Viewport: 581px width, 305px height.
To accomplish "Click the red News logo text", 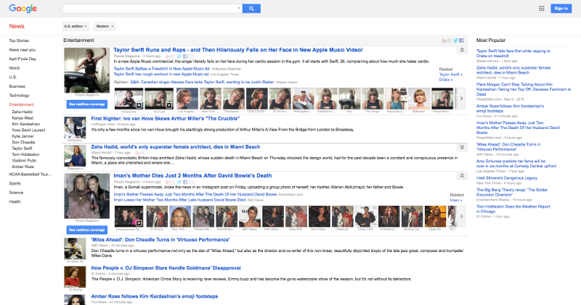I will [x=17, y=26].
